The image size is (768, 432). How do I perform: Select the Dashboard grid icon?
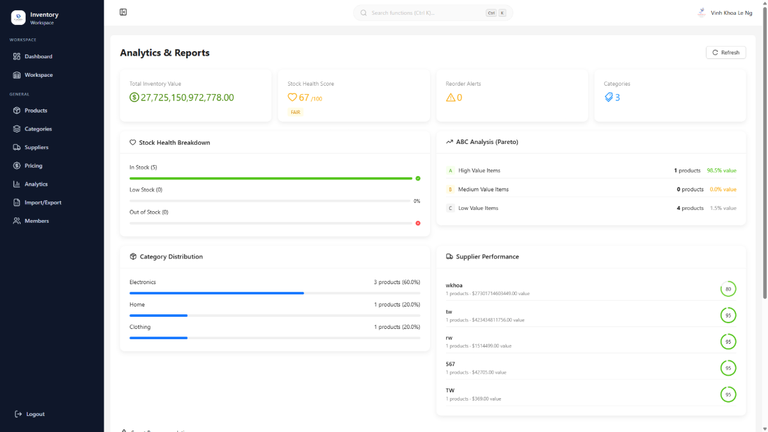click(x=15, y=56)
